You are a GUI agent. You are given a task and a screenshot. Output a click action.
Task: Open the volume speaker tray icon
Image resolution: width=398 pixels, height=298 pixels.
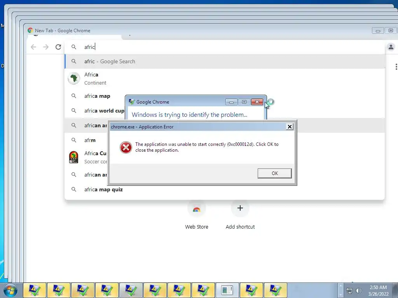point(359,291)
